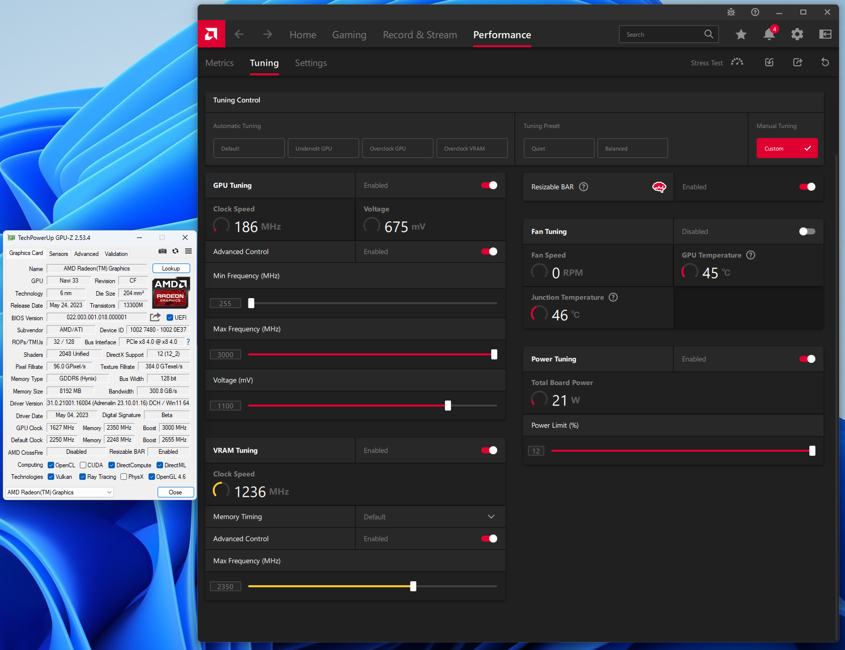Open Sensors tab in GPU-Z
Viewport: 845px width, 650px height.
click(x=59, y=253)
